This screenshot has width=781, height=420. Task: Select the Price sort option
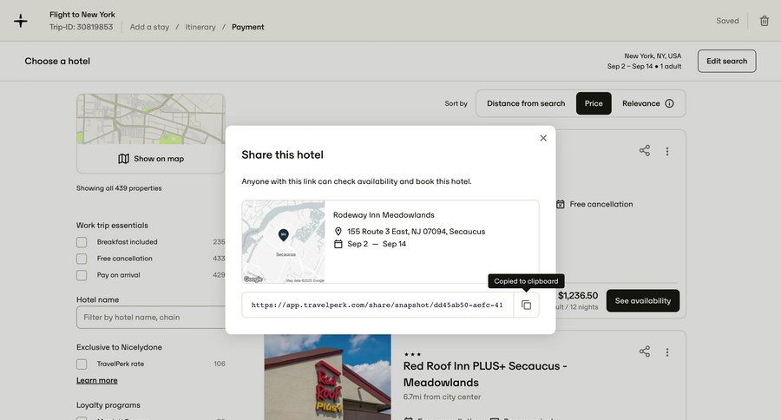tap(594, 103)
